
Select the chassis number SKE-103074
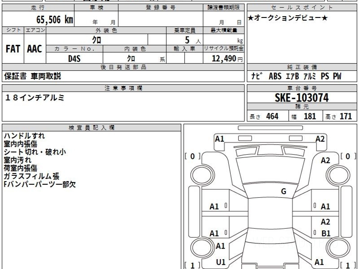[302, 97]
